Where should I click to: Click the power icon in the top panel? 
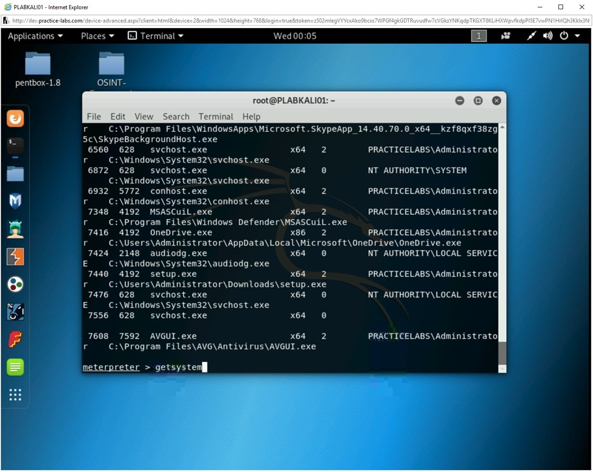click(563, 36)
